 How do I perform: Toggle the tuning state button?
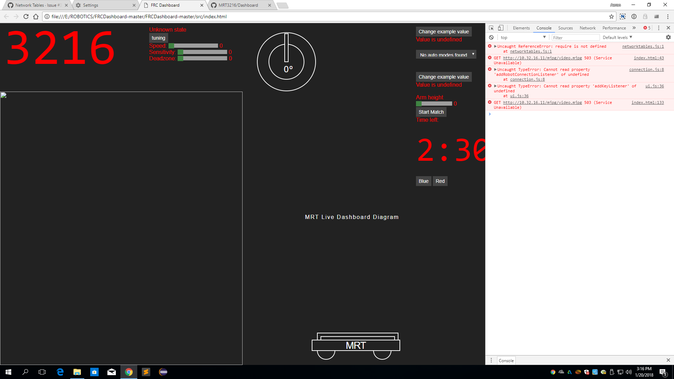158,38
